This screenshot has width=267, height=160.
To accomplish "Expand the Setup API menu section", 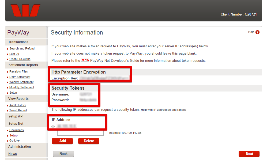I will (x=16, y=116).
